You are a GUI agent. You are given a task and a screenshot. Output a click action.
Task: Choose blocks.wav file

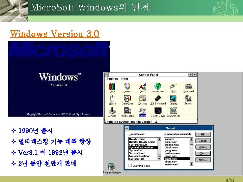click(x=177, y=145)
